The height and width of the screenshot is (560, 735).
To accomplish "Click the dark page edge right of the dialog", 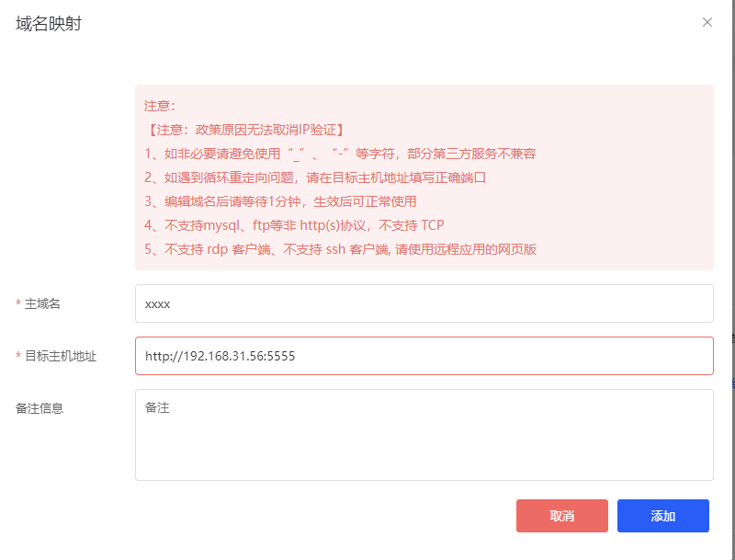I will tap(732, 276).
